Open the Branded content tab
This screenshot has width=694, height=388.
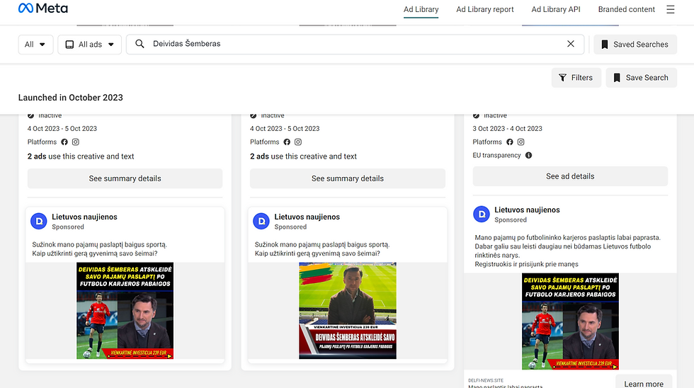tap(626, 9)
